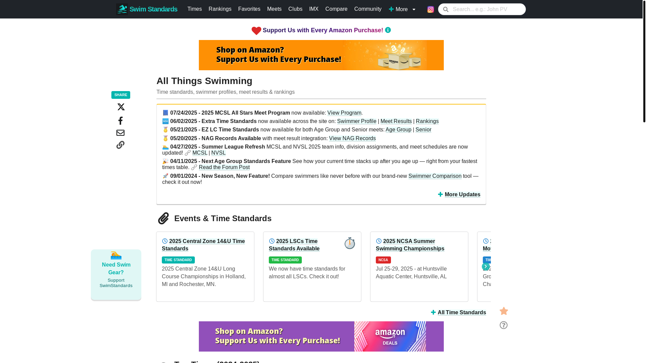Click the NCSA tag badge
Viewport: 646px width, 363px height.
click(x=383, y=260)
